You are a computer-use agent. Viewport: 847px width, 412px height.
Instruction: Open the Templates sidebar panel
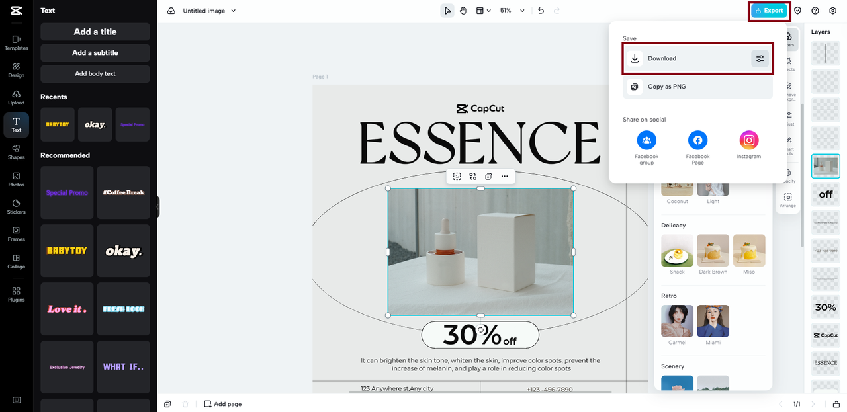(x=16, y=43)
